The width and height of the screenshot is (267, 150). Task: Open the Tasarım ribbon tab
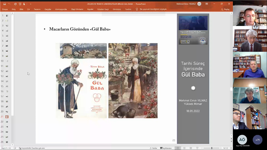click(37, 9)
